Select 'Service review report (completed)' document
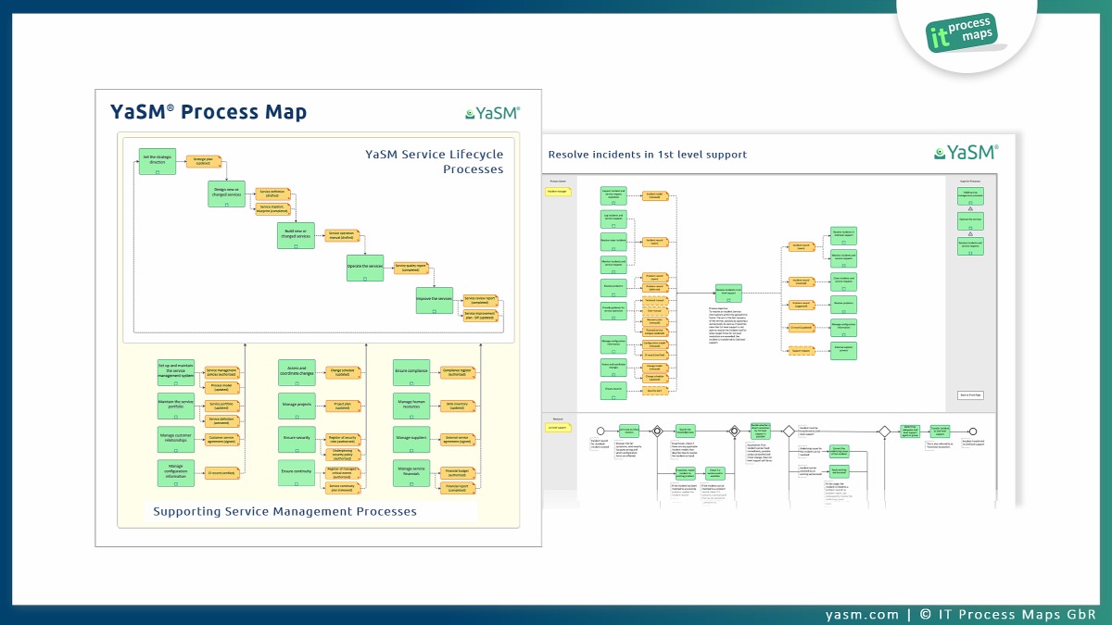1112x625 pixels. click(x=480, y=300)
